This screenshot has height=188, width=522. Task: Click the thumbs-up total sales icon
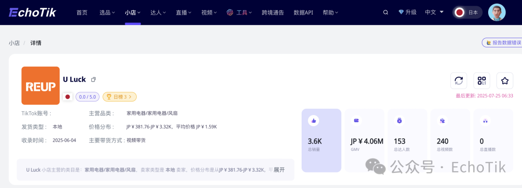313,121
